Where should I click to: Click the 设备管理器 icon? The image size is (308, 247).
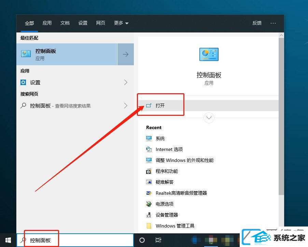(x=149, y=215)
